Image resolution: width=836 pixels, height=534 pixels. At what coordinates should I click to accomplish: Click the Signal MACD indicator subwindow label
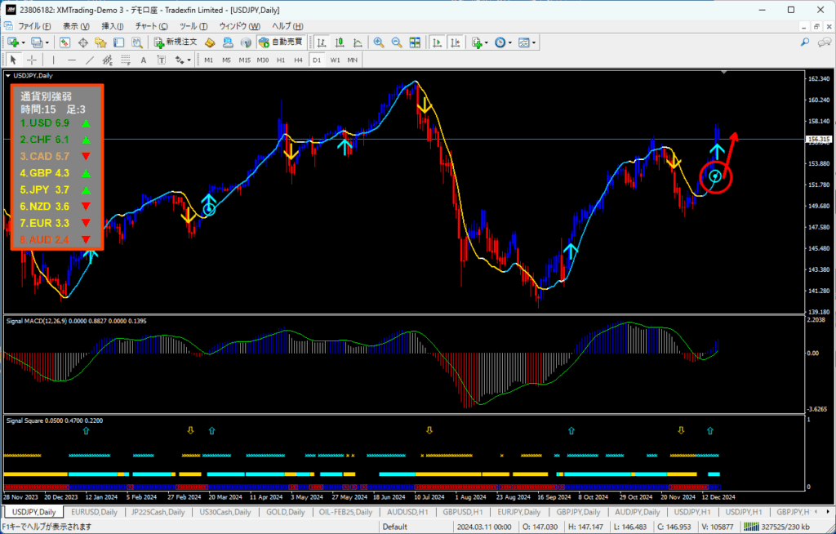click(76, 321)
